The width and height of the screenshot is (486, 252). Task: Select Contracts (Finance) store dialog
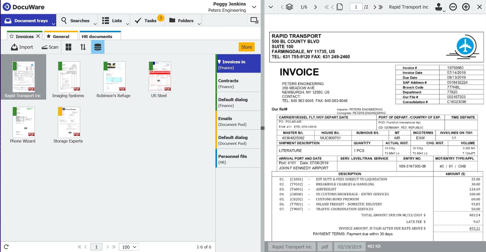pos(238,83)
